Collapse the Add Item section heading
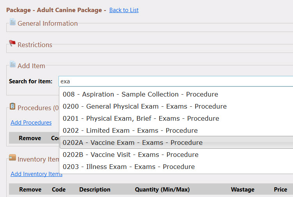293x197 pixels. 31,66
